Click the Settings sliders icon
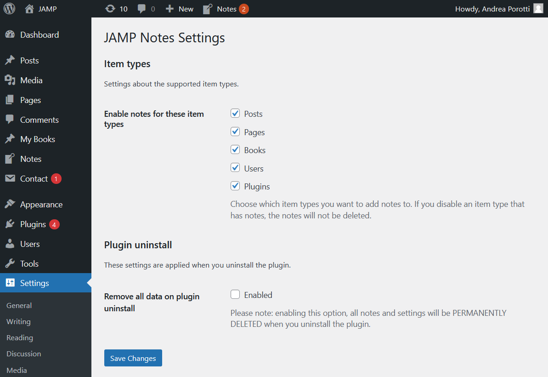Screen dimensions: 548x377 point(10,283)
